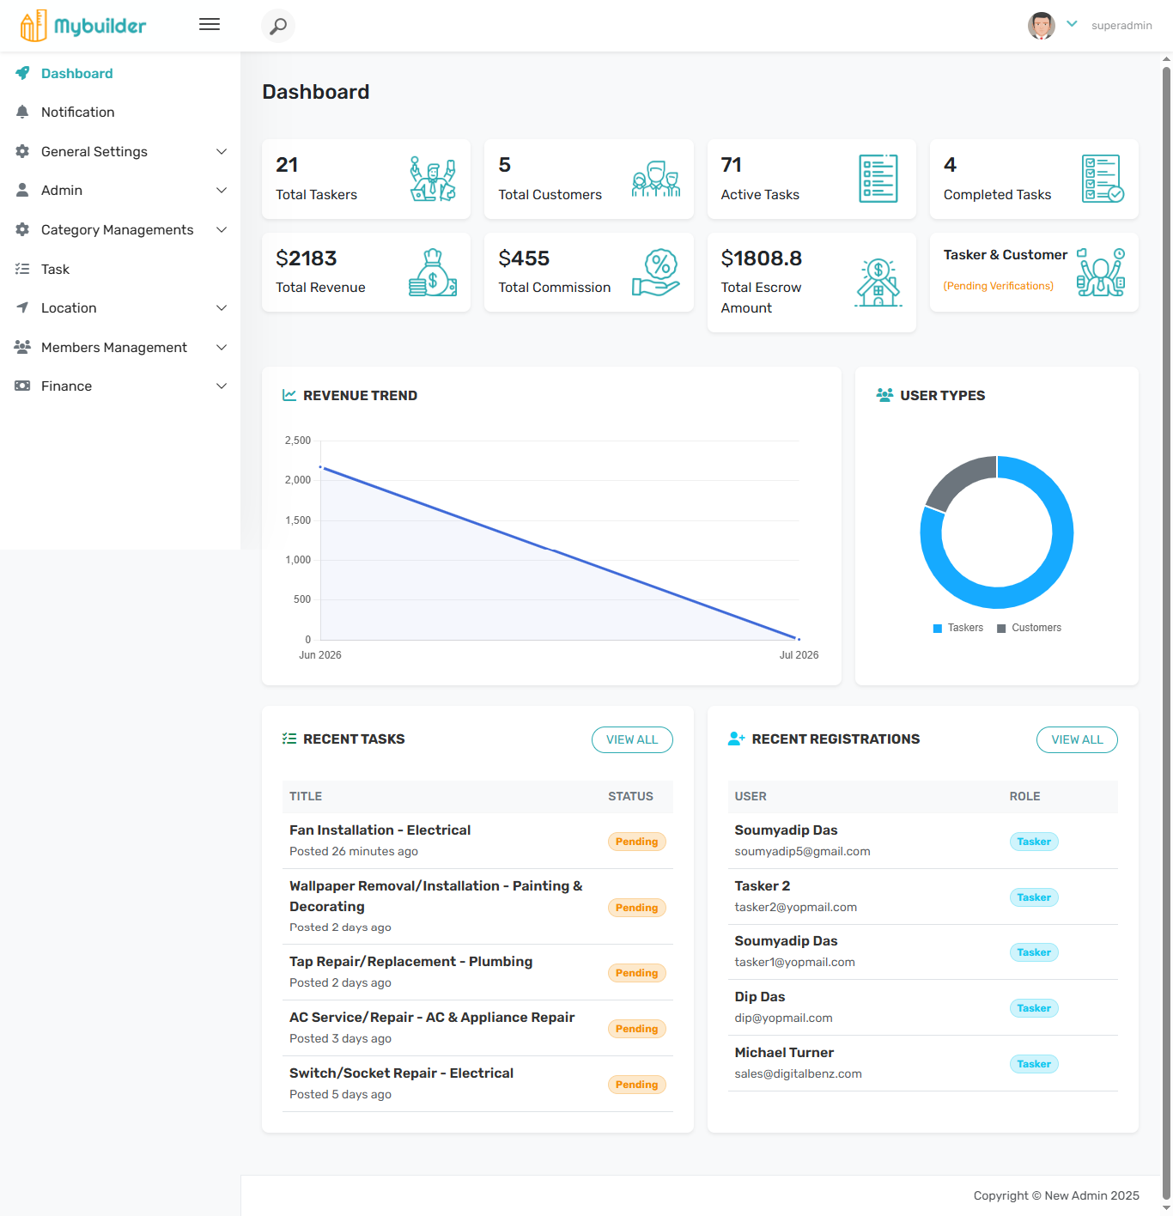Click the hamburger menu icon
This screenshot has height=1216, width=1173.
210,25
